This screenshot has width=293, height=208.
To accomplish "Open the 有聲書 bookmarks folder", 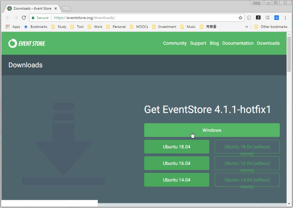I will click(x=208, y=27).
